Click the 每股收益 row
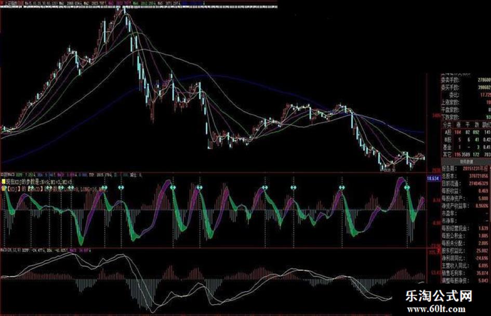Viewport: 491px width, 316px height. (466, 191)
